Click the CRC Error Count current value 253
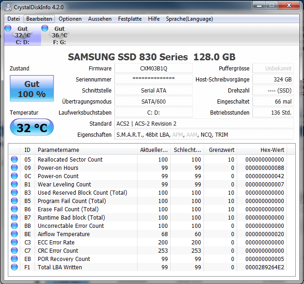 163,250
